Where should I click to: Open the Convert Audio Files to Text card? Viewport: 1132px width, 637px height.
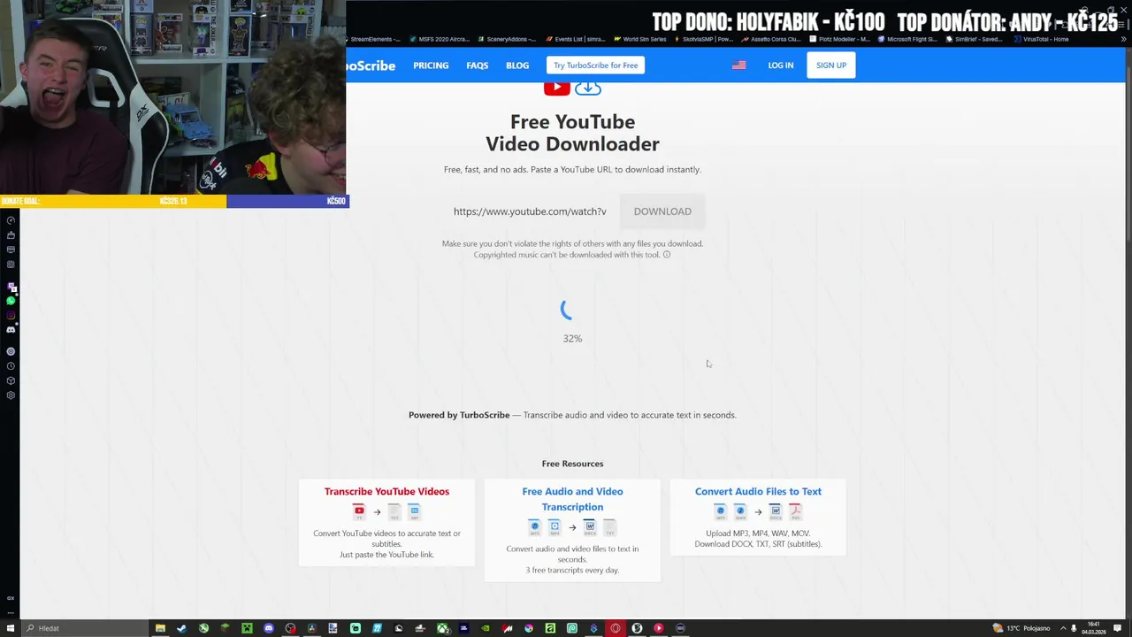point(758,517)
